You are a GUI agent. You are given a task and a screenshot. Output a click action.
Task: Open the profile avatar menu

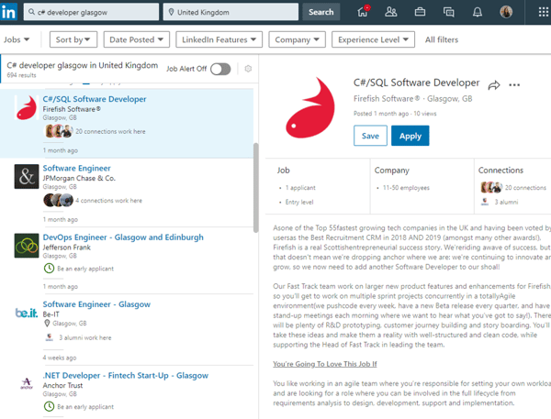506,12
